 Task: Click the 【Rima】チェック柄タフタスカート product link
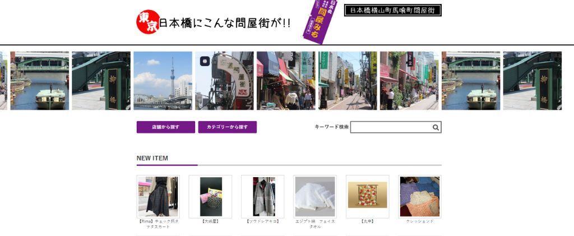158,224
